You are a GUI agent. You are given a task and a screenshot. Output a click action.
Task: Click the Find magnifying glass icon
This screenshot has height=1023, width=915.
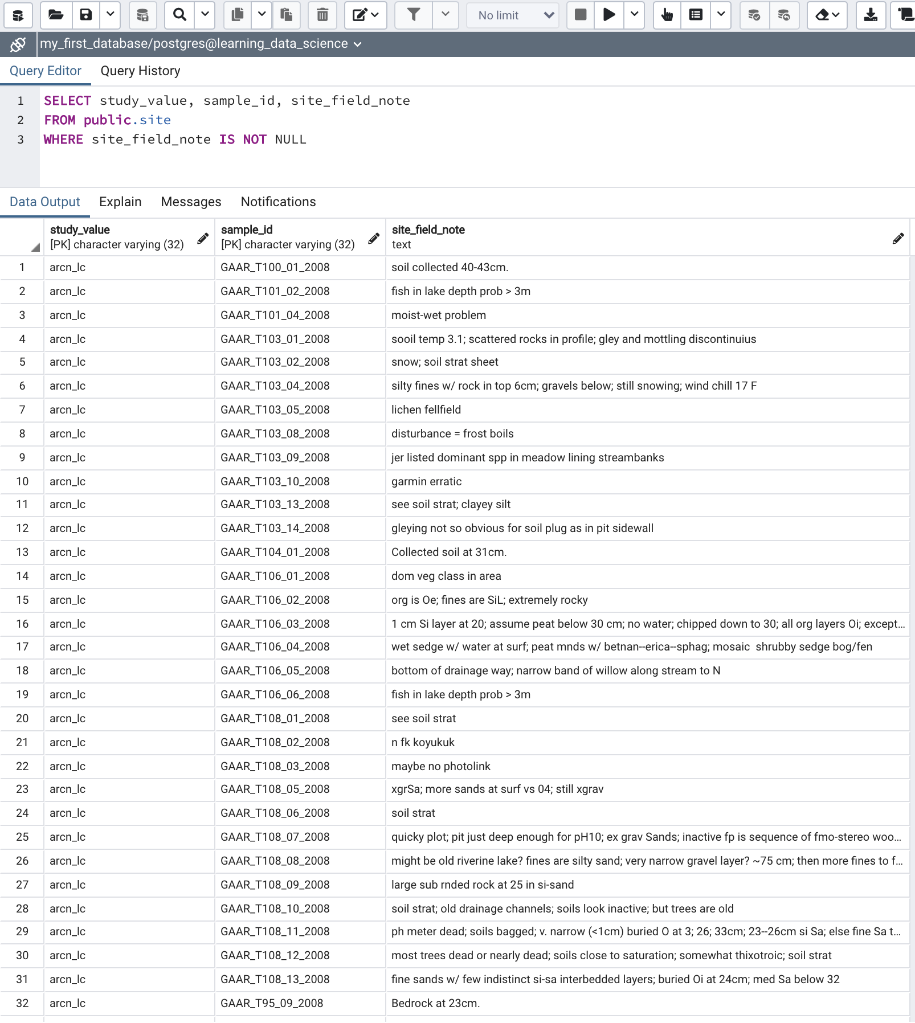(x=179, y=15)
